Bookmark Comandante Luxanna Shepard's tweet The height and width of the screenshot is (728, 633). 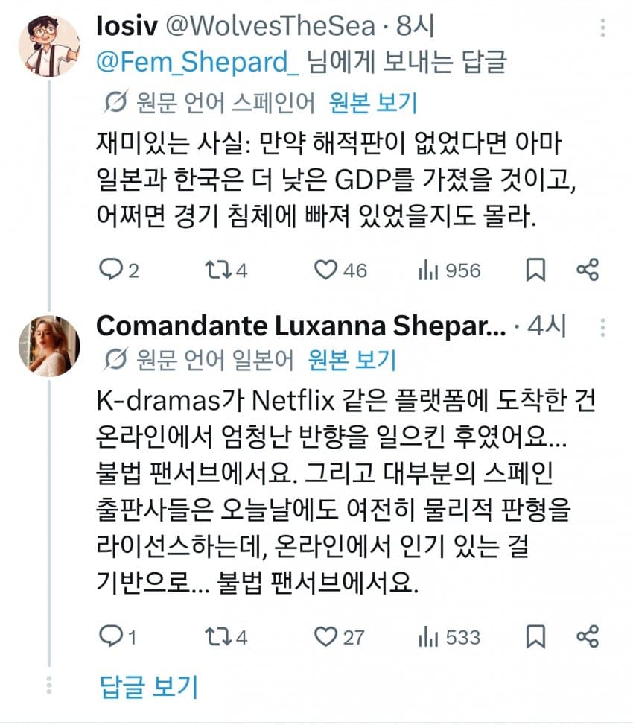[x=535, y=637]
